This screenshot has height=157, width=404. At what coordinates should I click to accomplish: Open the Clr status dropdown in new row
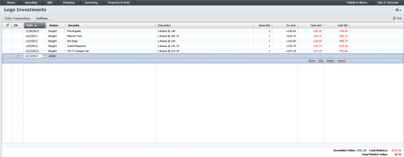[17, 56]
